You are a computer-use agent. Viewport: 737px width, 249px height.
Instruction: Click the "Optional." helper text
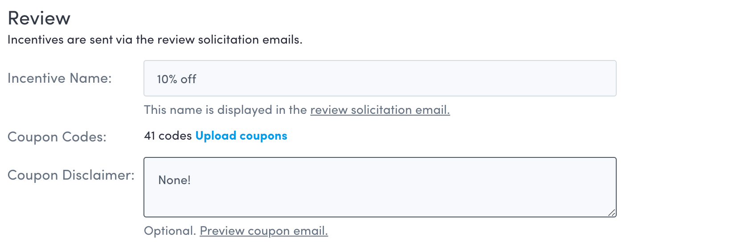coord(170,231)
